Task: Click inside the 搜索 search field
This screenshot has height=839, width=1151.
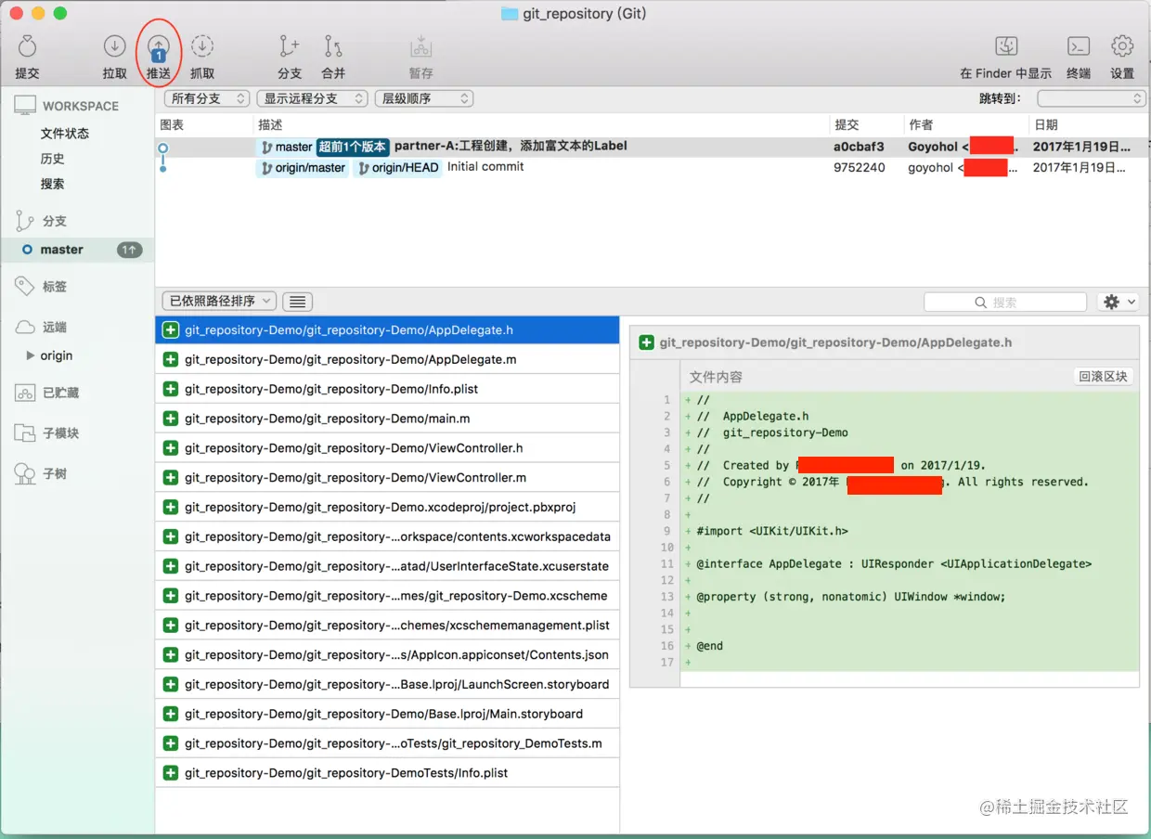Action: 1005,302
